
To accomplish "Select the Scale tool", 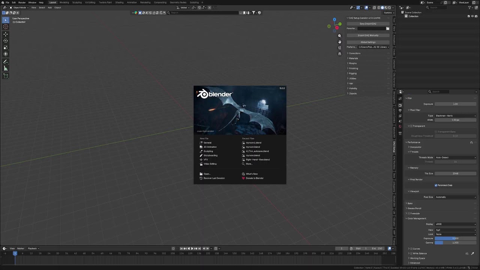I will click(6, 48).
